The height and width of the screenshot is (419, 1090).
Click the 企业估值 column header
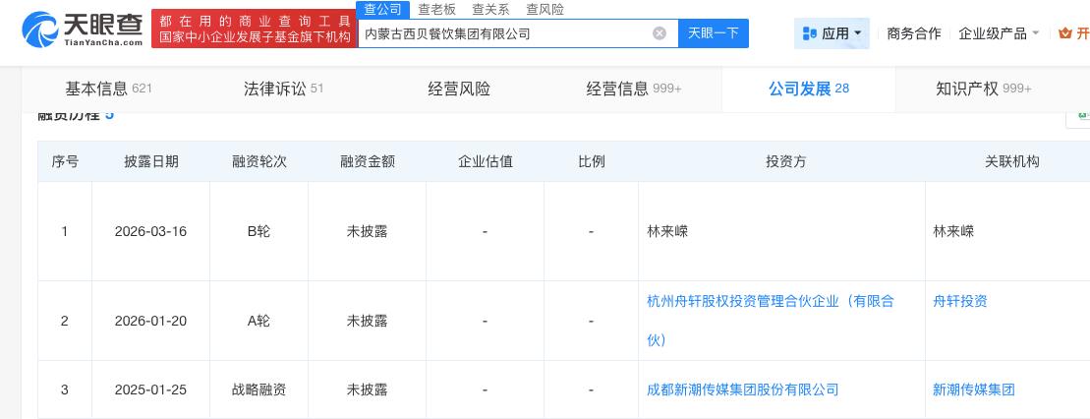click(x=486, y=161)
